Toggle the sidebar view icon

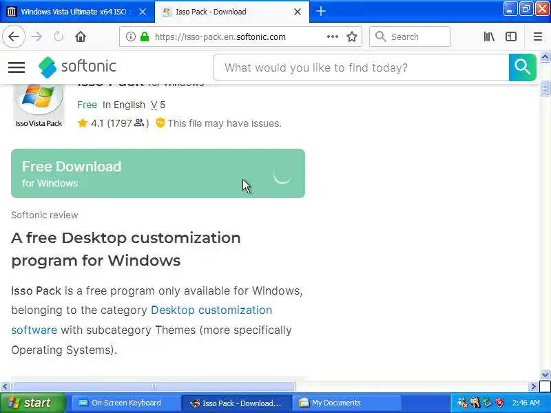pos(510,36)
